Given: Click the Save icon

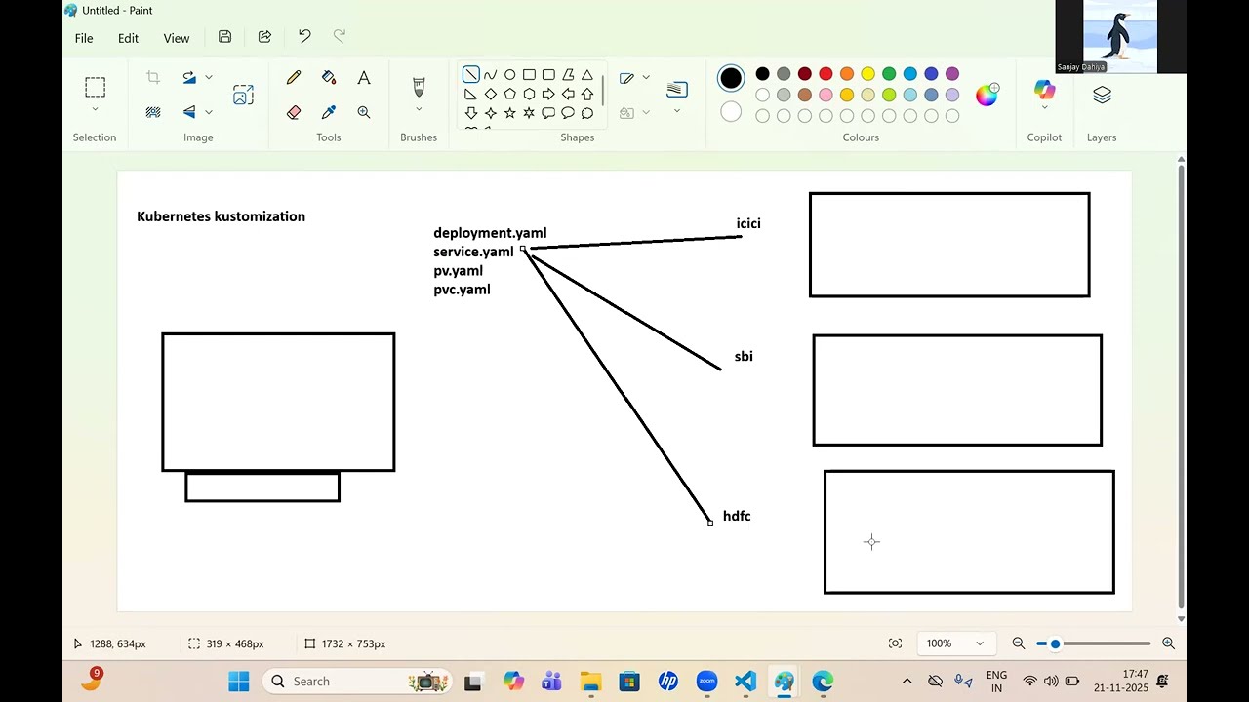Looking at the screenshot, I should (224, 37).
